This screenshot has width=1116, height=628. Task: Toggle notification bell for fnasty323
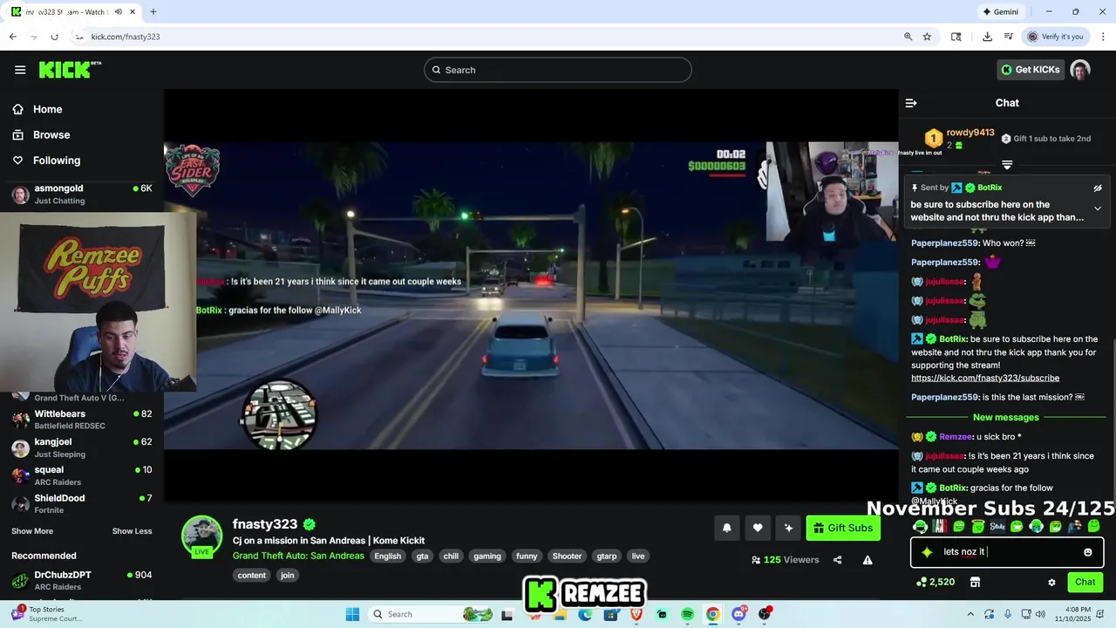(x=726, y=528)
